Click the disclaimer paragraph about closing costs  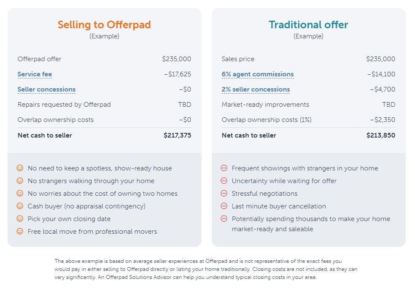tap(206, 269)
